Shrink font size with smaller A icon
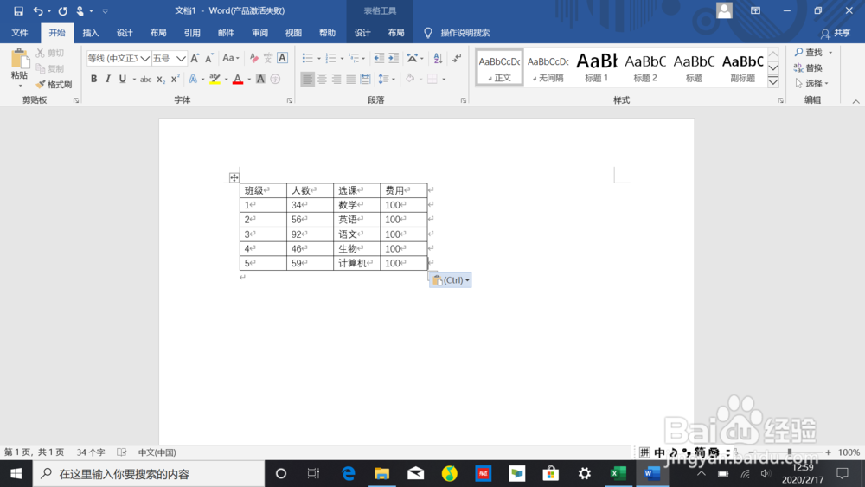Viewport: 865px width, 487px height. tap(209, 58)
